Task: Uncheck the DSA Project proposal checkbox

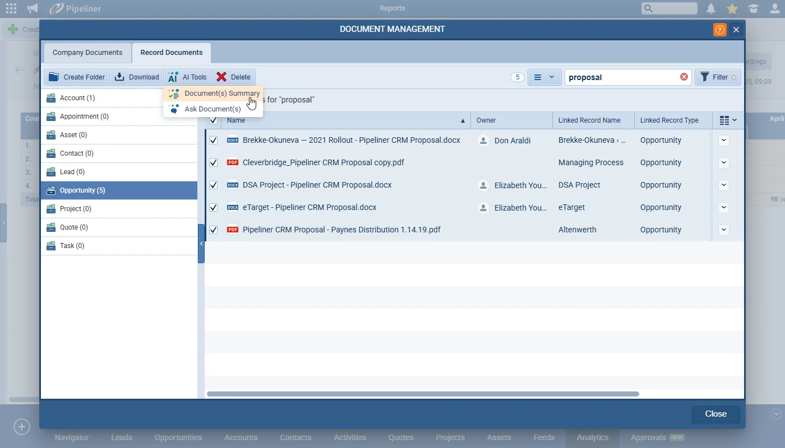Action: pos(213,185)
